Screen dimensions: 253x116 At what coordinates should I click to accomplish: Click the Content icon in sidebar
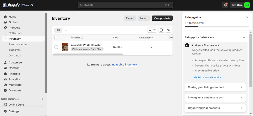click(x=5, y=68)
